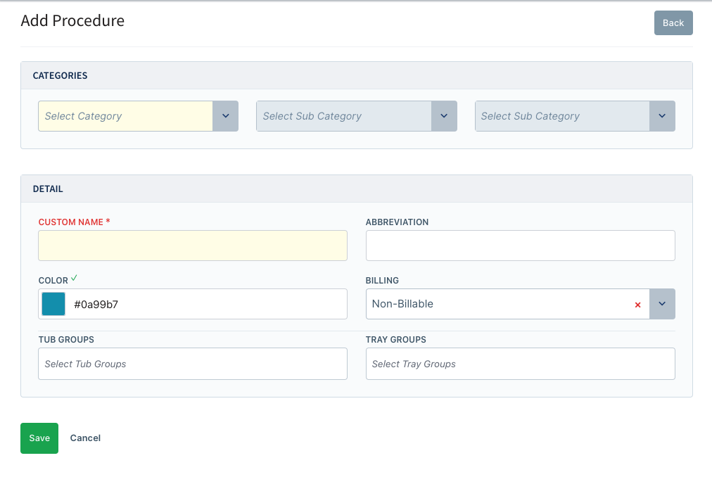Click the ABBREVIATION label

[397, 222]
